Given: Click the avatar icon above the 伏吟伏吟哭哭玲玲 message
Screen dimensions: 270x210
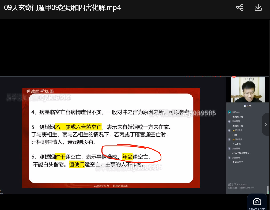Looking at the screenshot, I should (x=229, y=149).
